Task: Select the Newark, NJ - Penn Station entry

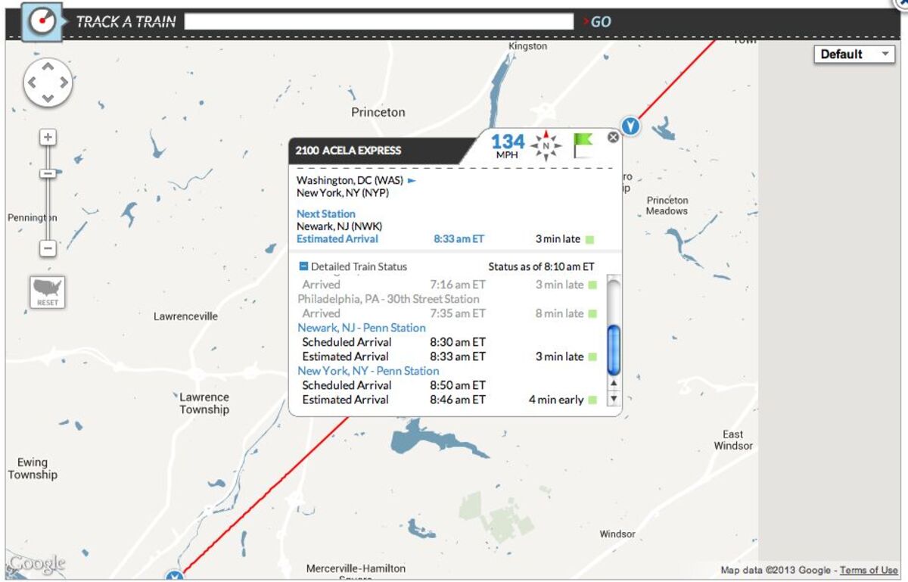Action: [x=362, y=328]
